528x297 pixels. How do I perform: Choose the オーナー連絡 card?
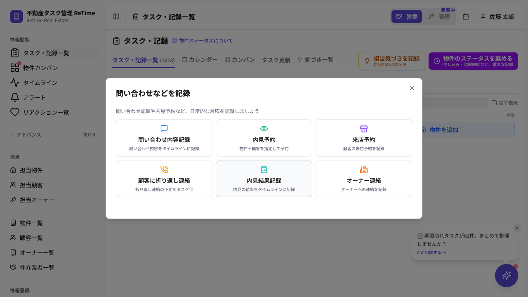[x=364, y=179]
